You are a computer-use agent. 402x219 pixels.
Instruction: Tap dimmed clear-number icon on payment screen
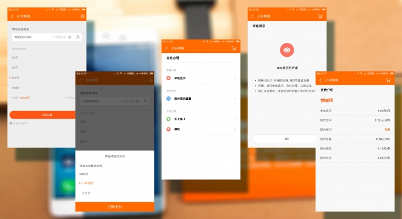point(138,101)
